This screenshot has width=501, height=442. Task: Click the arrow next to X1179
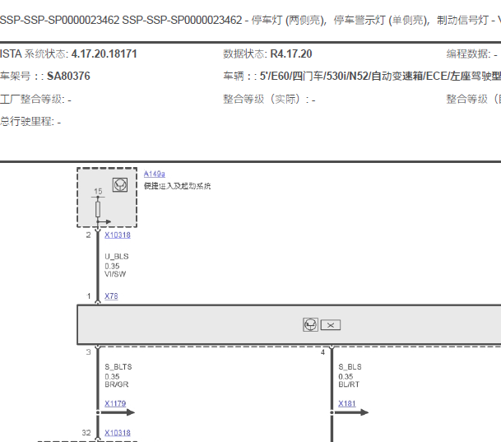pyautogui.click(x=117, y=412)
